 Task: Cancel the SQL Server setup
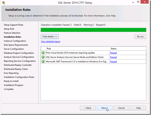pyautogui.click(x=121, y=108)
